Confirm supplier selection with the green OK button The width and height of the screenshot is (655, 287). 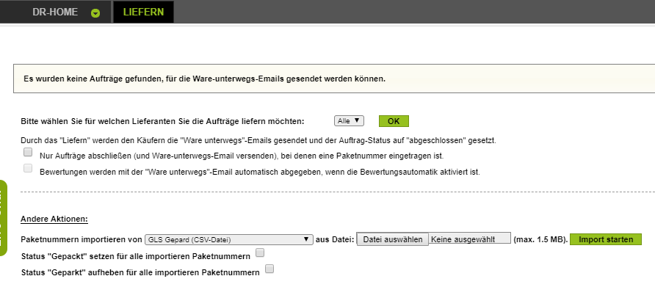(x=394, y=121)
